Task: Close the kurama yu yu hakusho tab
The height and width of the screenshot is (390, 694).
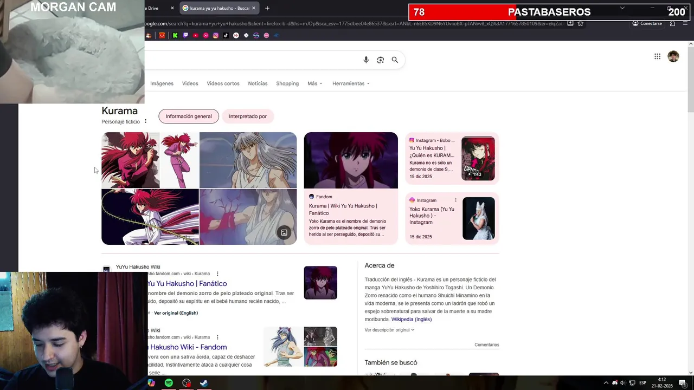Action: tap(254, 8)
